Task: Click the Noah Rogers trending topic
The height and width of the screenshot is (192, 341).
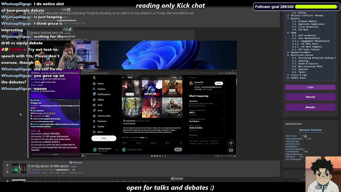Action: click(x=194, y=121)
